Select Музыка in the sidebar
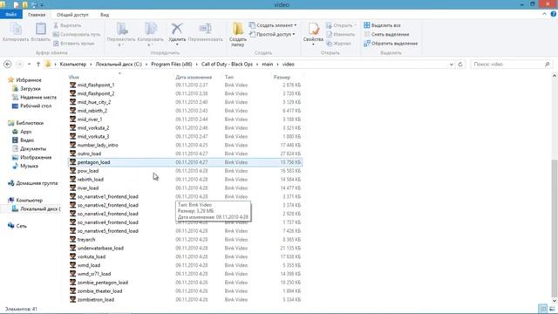 [x=29, y=166]
